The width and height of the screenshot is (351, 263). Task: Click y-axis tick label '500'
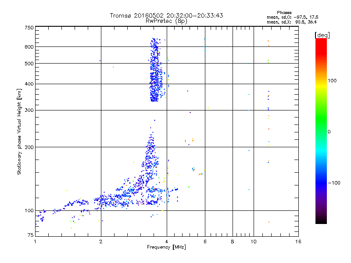coord(29,64)
